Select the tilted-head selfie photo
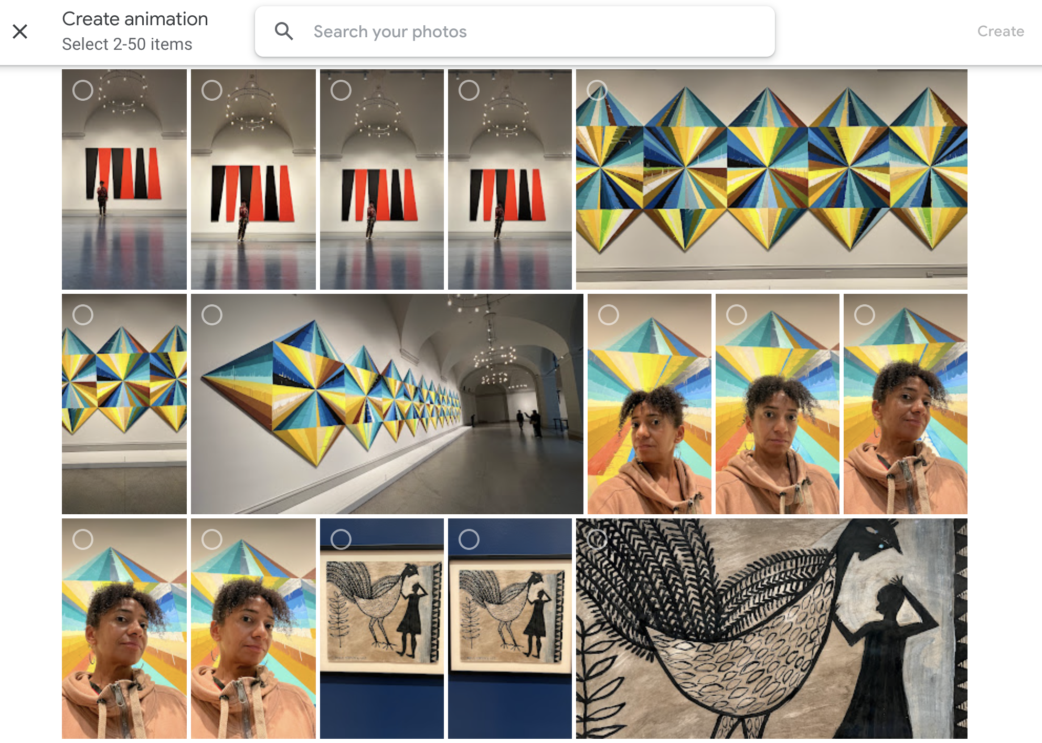The width and height of the screenshot is (1042, 743). pyautogui.click(x=865, y=315)
